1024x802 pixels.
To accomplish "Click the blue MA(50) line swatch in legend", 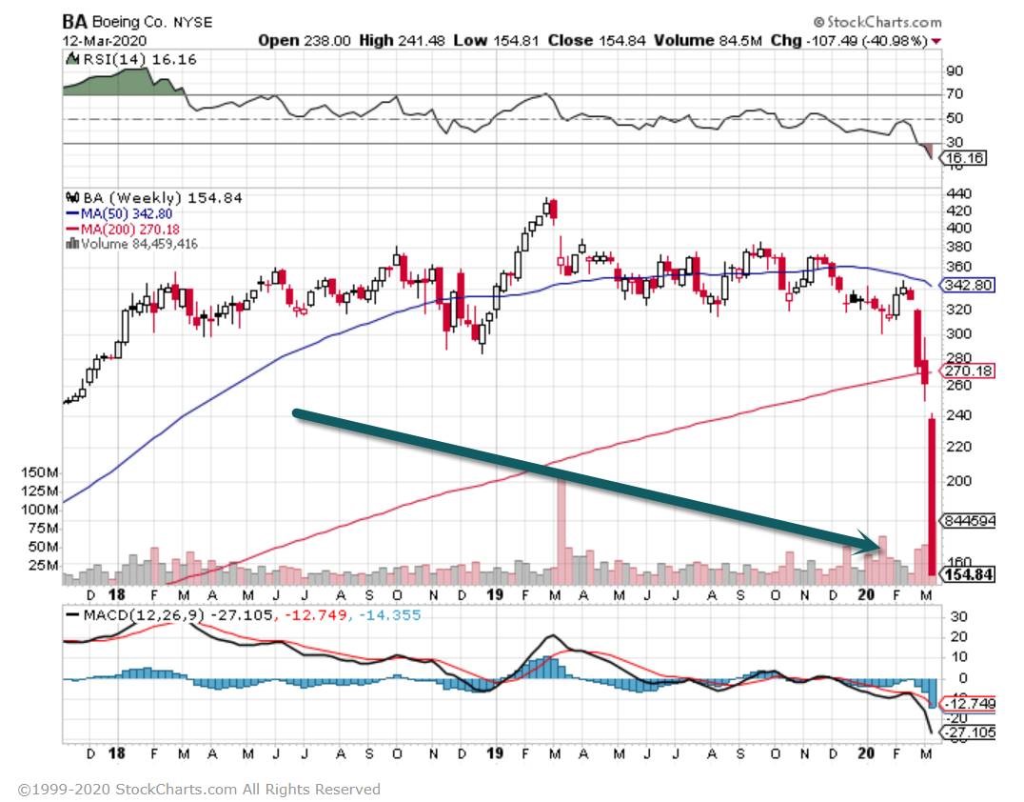I will click(72, 213).
